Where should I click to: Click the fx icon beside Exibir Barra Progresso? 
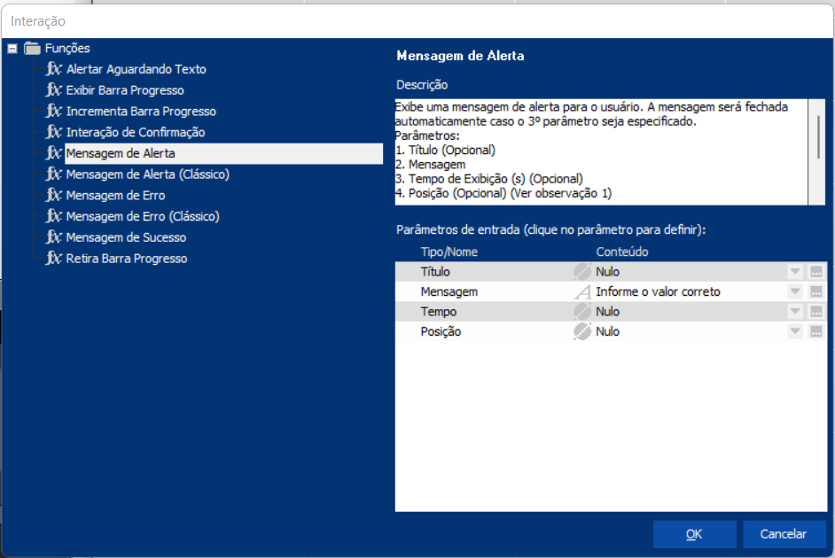click(54, 90)
